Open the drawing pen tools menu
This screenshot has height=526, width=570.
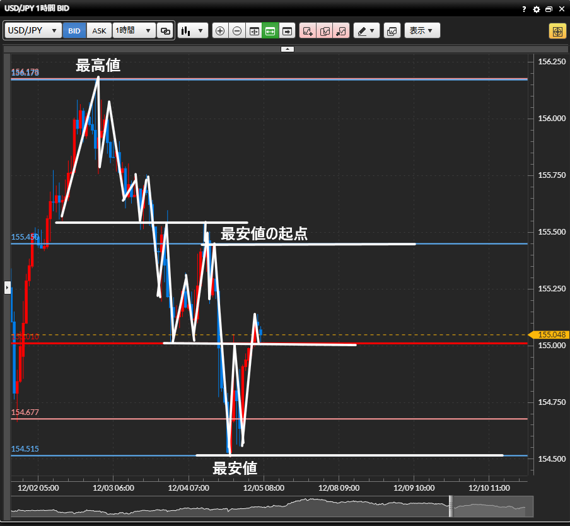coord(366,30)
